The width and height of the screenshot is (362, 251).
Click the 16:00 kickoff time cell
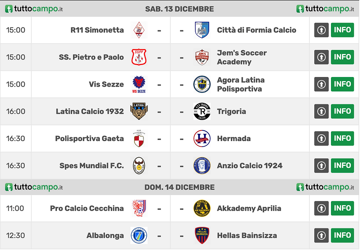tap(16, 111)
